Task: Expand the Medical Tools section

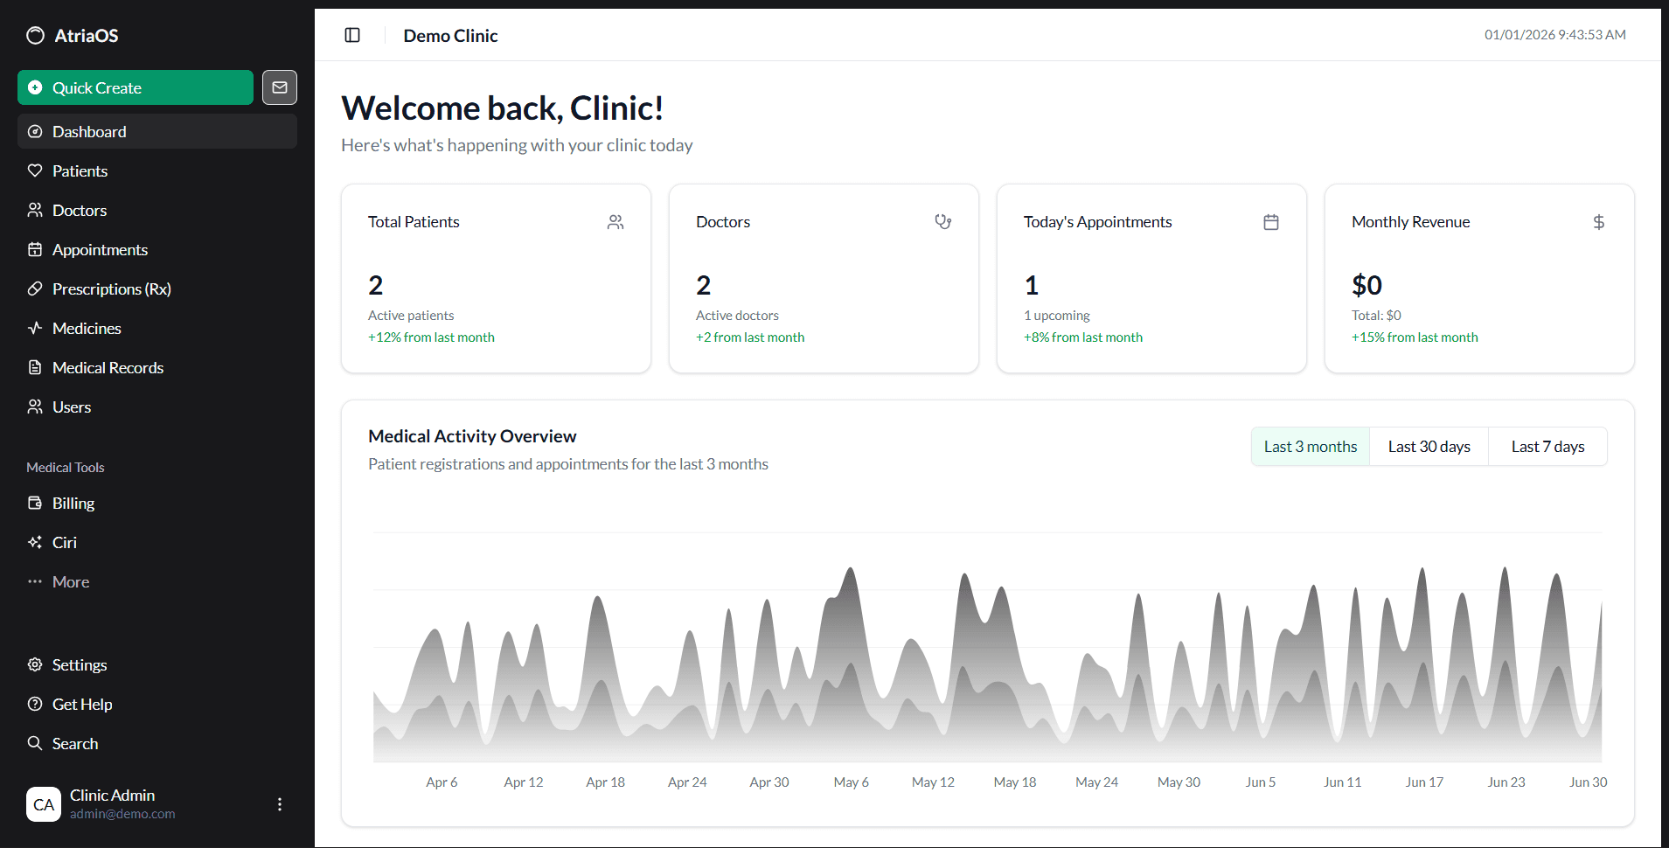Action: pos(65,467)
